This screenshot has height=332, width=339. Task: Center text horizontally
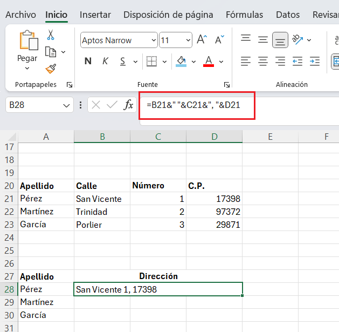(x=263, y=62)
